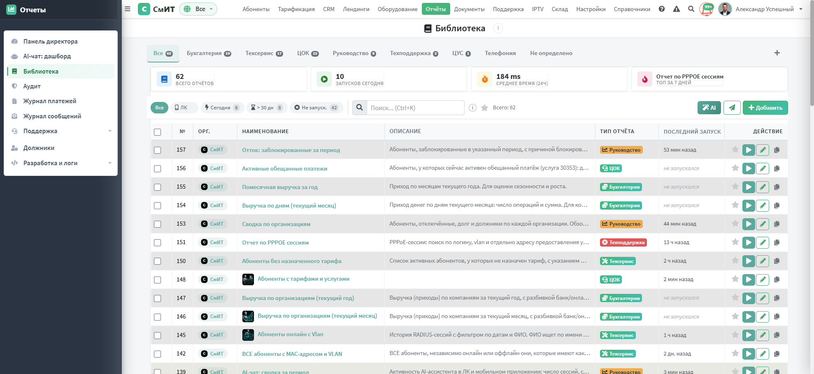
Task: Filter reports older than 30 дн
Action: [267, 108]
